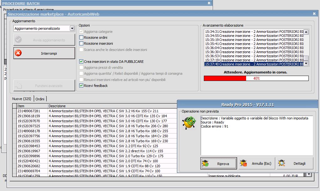320x191 pixels.
Task: Toggle Aggiorna quantita' / Relist disponibili checkbox
Action: 81,73
